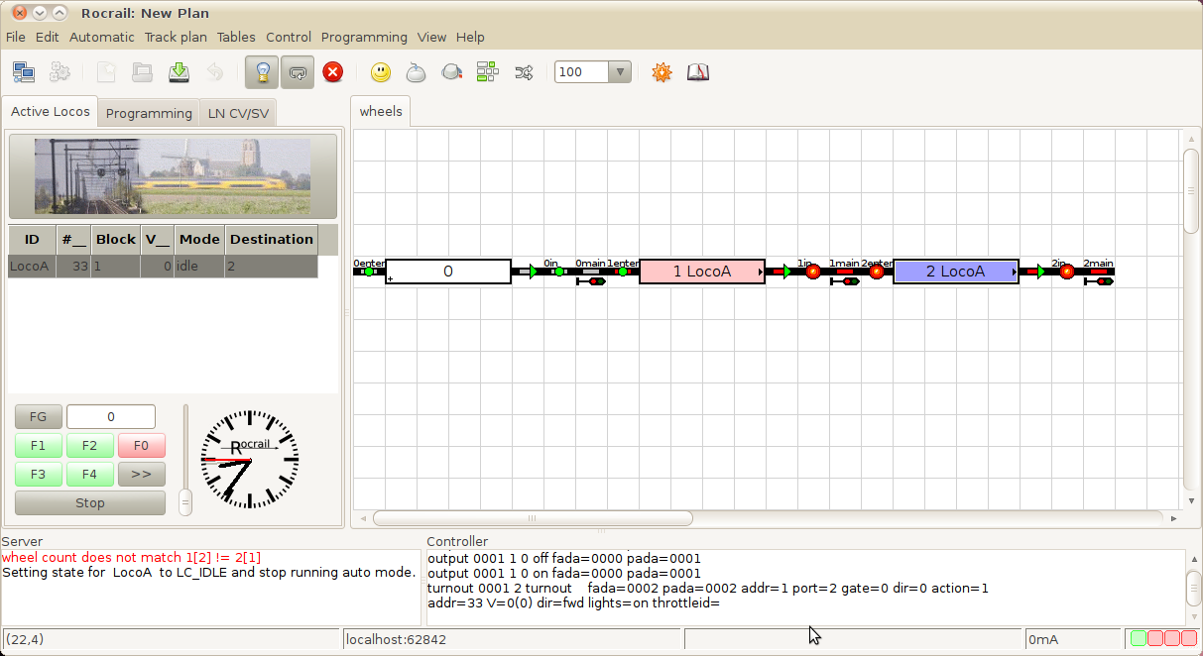This screenshot has width=1203, height=656.
Task: Open the Track plan menu
Action: click(176, 37)
